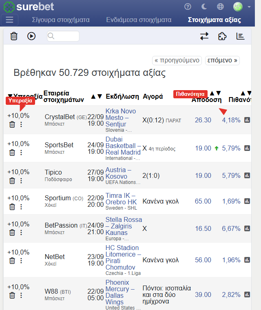Open the puzzle piece extensions icon

tap(222, 36)
